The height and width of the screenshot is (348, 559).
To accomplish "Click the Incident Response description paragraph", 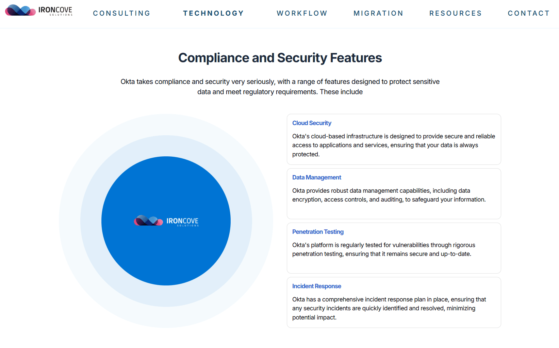I will pos(389,308).
